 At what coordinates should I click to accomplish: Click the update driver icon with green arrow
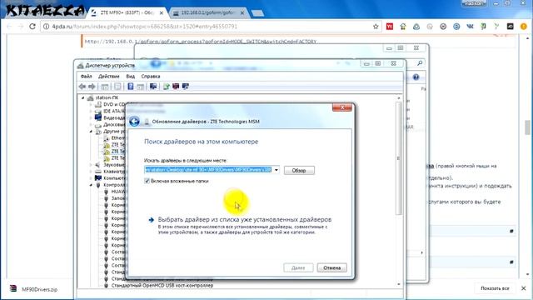[166, 87]
